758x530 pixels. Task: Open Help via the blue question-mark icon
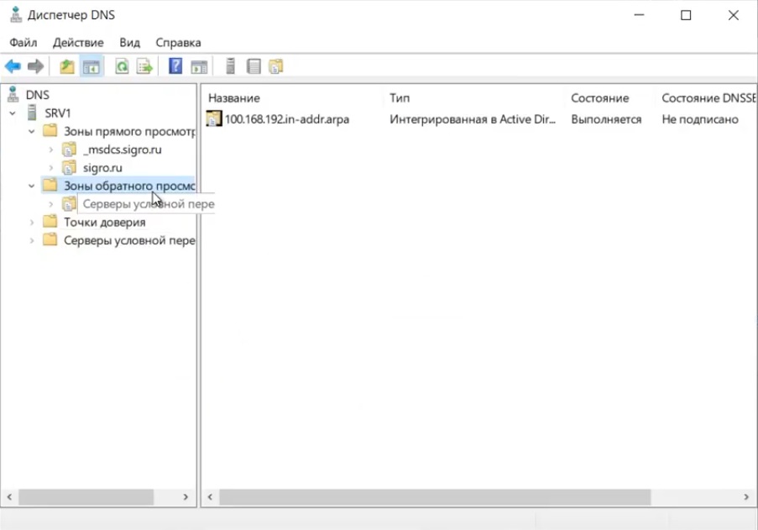(x=175, y=66)
